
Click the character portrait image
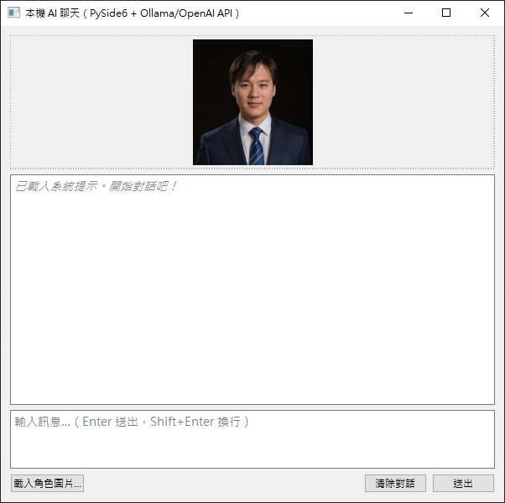[x=252, y=102]
